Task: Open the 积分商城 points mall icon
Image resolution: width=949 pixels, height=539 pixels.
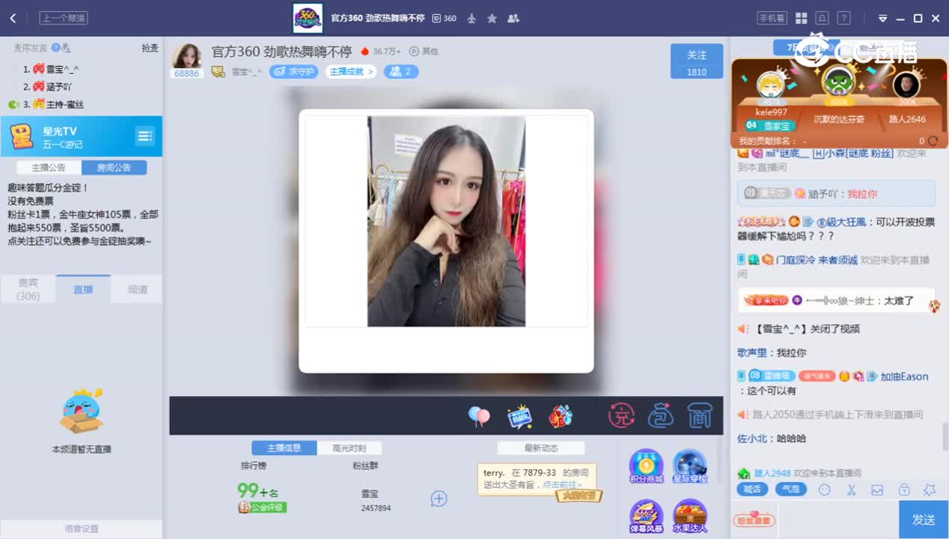Action: [646, 466]
